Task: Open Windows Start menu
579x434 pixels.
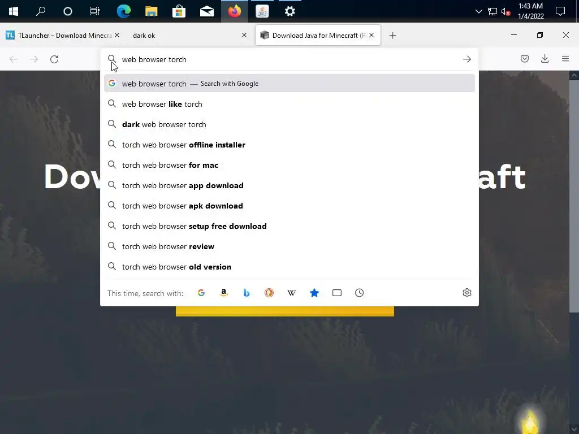Action: 14,11
